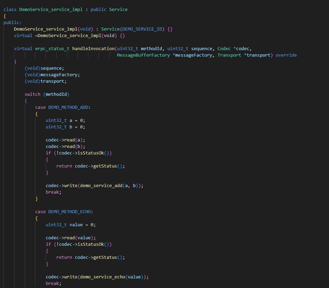Viewport: 329px width, 288px height.
Task: Click 'codec->read(b);' line
Action: pos(66,147)
